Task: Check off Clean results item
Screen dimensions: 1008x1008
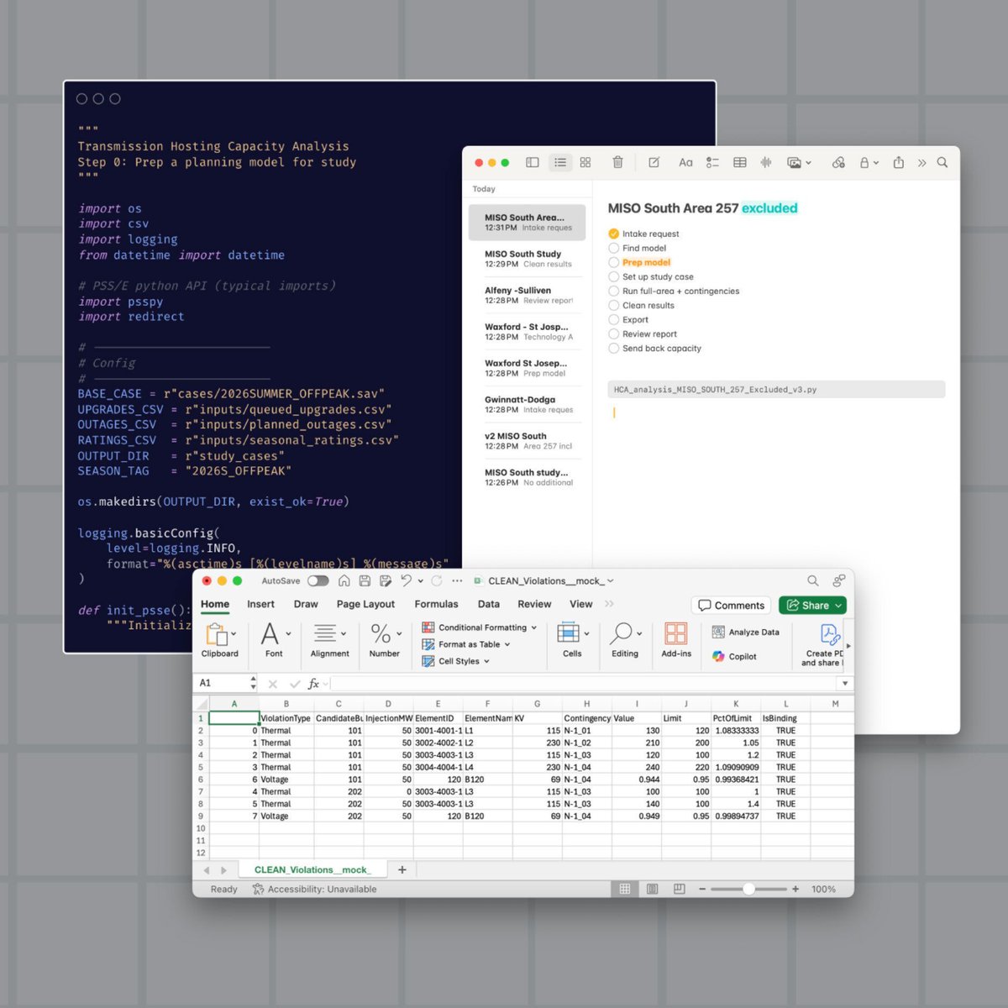Action: [613, 305]
